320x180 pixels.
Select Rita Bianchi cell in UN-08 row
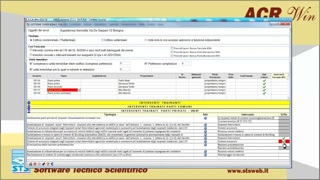click(147, 93)
